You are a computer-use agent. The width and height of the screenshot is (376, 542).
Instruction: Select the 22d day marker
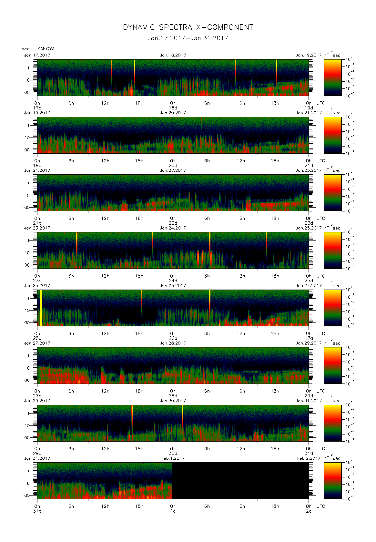(173, 223)
